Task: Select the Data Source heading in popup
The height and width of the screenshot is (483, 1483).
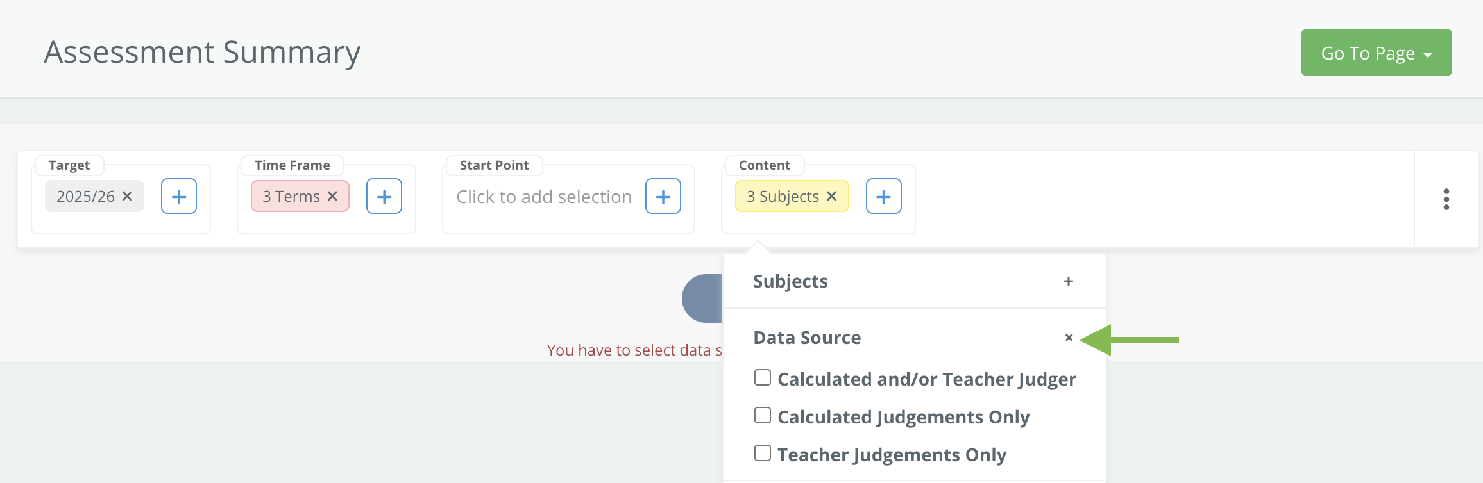Action: 807,338
